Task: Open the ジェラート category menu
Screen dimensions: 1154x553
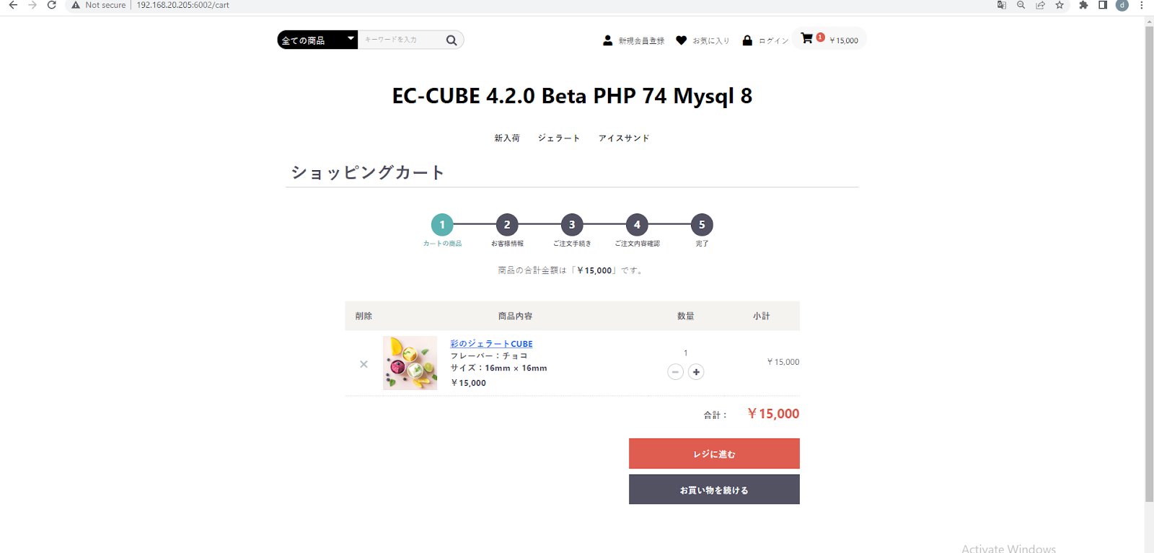Action: tap(559, 138)
